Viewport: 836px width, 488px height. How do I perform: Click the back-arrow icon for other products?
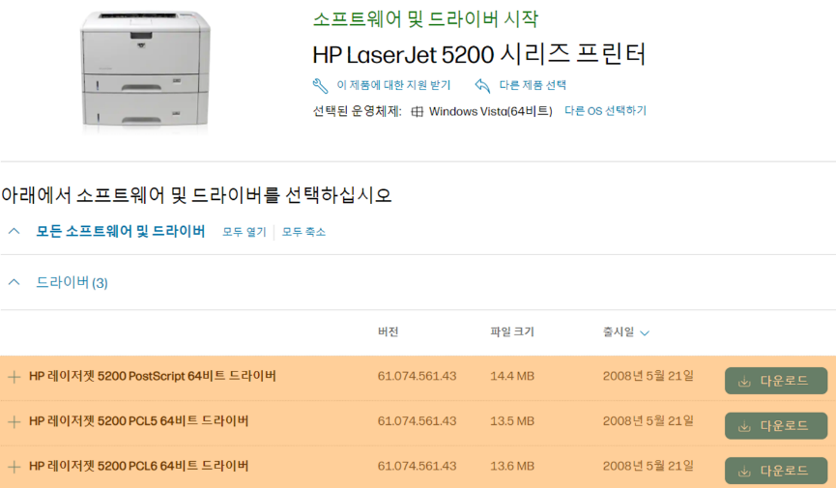pos(483,85)
